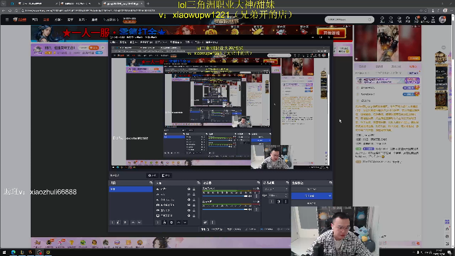Viewport: 455px width, 256px height.
Task: Expand 视频 dropdown in Douyu nav
Action: coord(82,20)
